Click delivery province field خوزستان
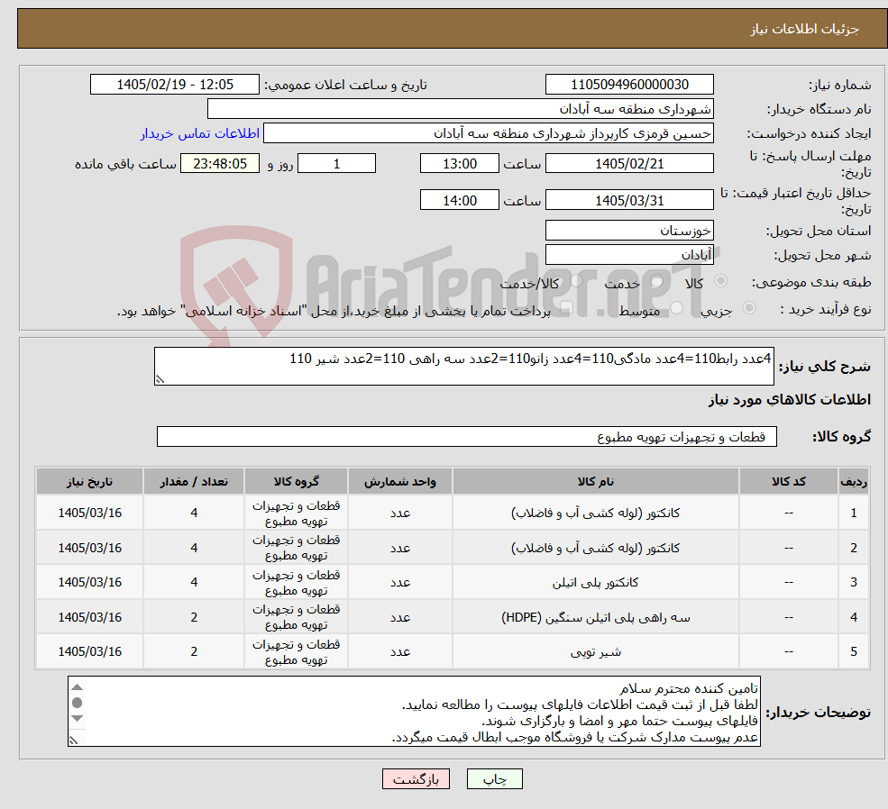 click(x=629, y=231)
